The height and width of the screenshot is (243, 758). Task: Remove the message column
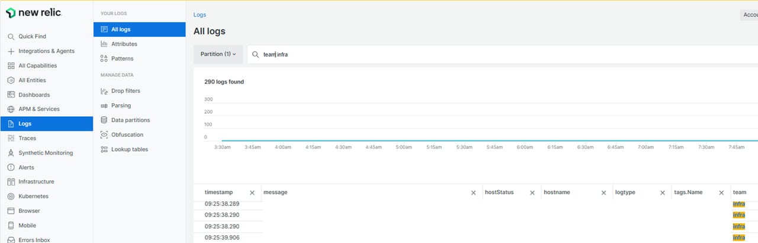[473, 193]
